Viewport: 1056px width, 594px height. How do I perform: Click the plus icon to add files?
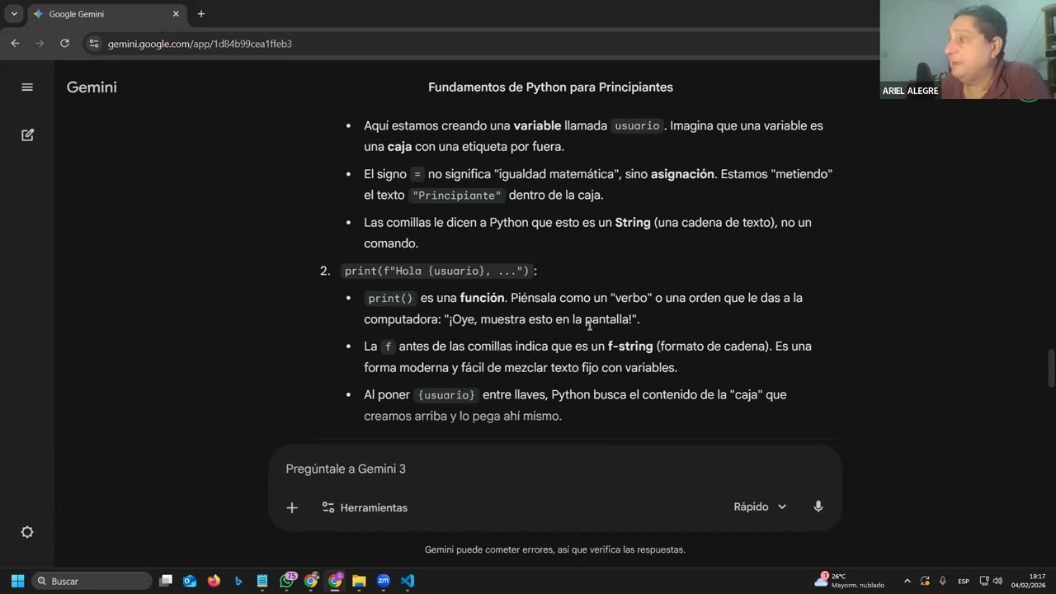click(x=292, y=507)
